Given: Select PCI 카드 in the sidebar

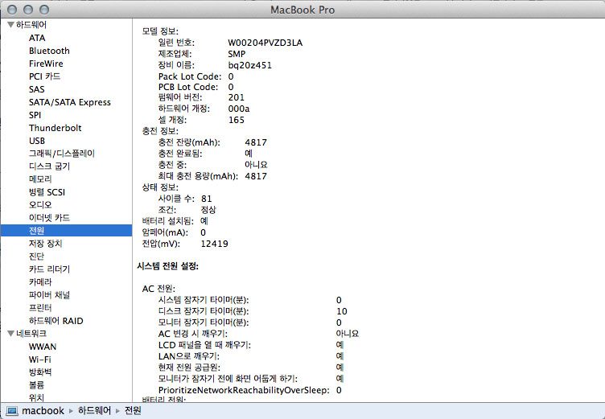Looking at the screenshot, I should pyautogui.click(x=44, y=76).
